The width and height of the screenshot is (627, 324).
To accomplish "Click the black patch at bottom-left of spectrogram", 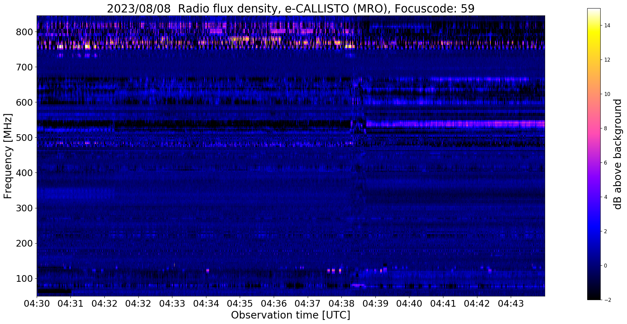I will 54,292.
